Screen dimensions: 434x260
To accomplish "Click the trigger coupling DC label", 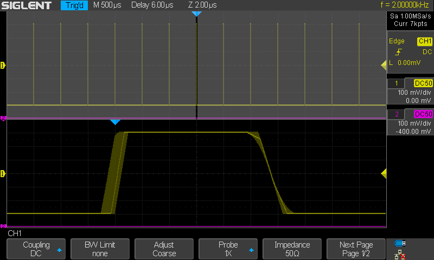I will (427, 51).
